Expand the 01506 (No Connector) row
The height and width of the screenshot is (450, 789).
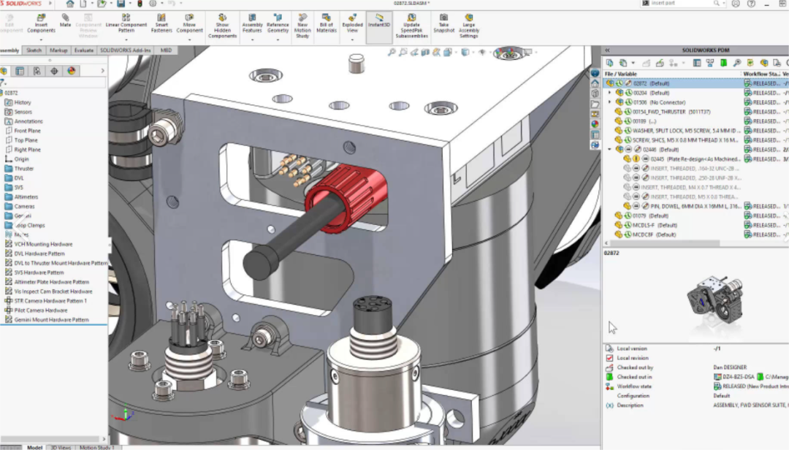point(610,102)
